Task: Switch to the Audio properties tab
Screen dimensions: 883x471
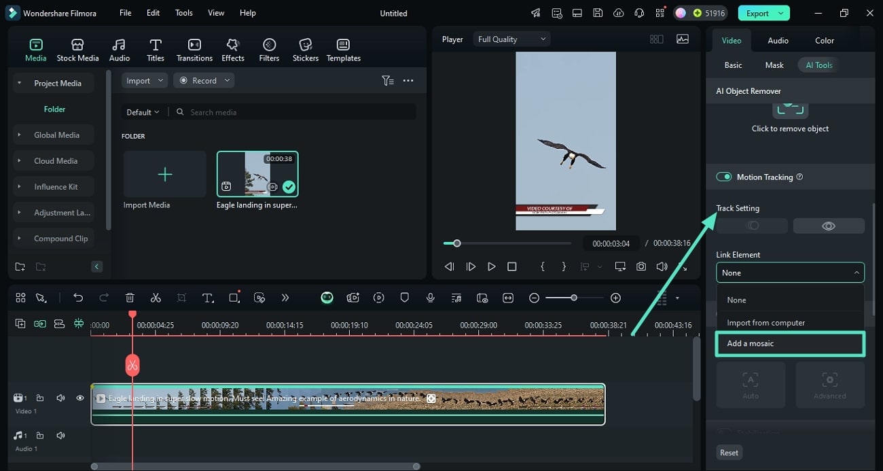Action: pyautogui.click(x=778, y=40)
